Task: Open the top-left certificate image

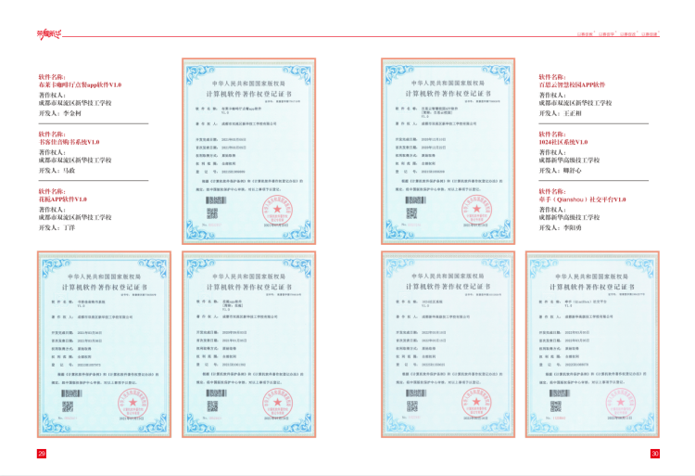Action: [x=248, y=151]
